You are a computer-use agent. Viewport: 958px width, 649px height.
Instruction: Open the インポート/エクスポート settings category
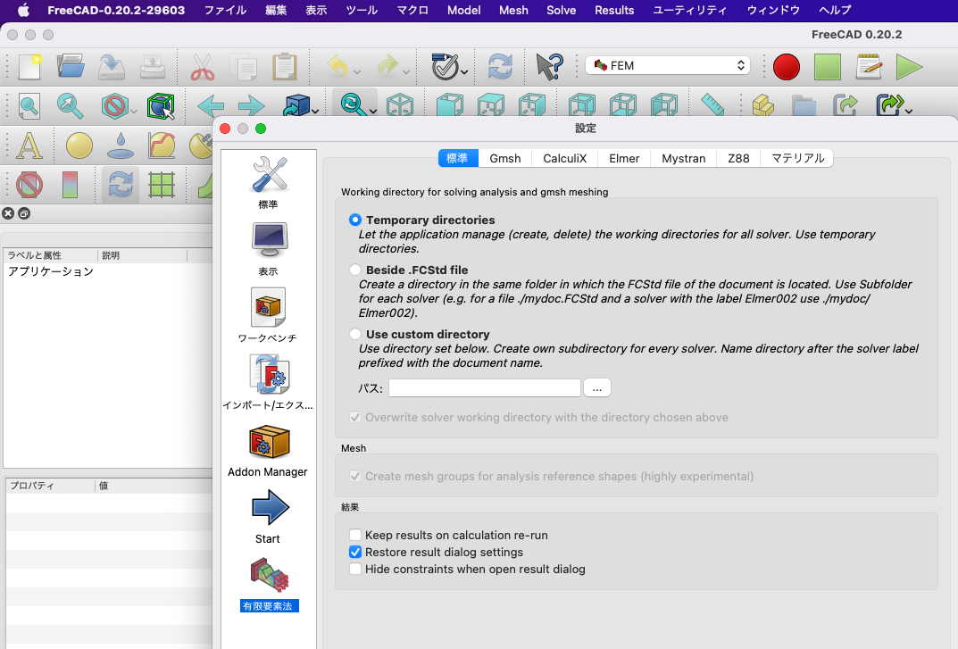click(x=268, y=383)
